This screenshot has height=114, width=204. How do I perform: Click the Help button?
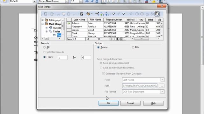click(x=153, y=103)
